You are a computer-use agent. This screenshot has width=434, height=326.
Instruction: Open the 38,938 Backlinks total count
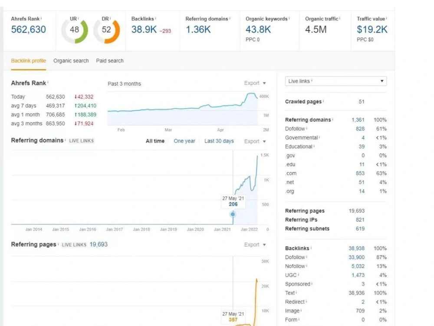356,248
